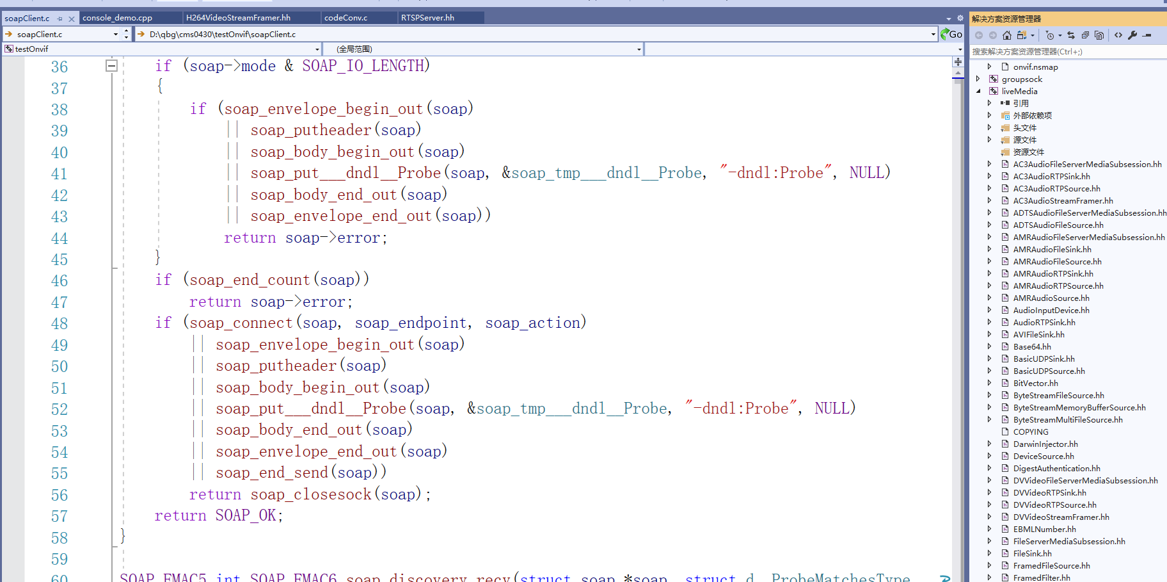1167x582 pixels.
Task: Switch to the console_demo.cpp tab
Action: 118,18
